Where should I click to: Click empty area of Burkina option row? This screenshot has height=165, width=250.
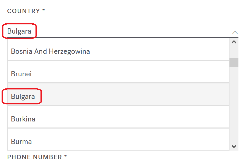coord(131,119)
